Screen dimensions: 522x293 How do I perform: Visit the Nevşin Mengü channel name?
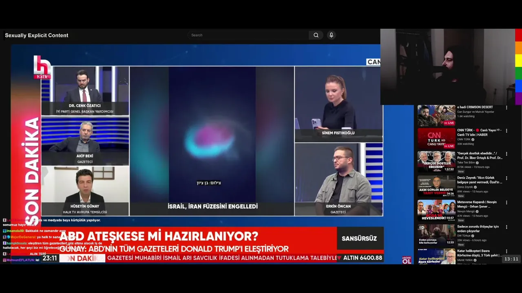tap(466, 212)
